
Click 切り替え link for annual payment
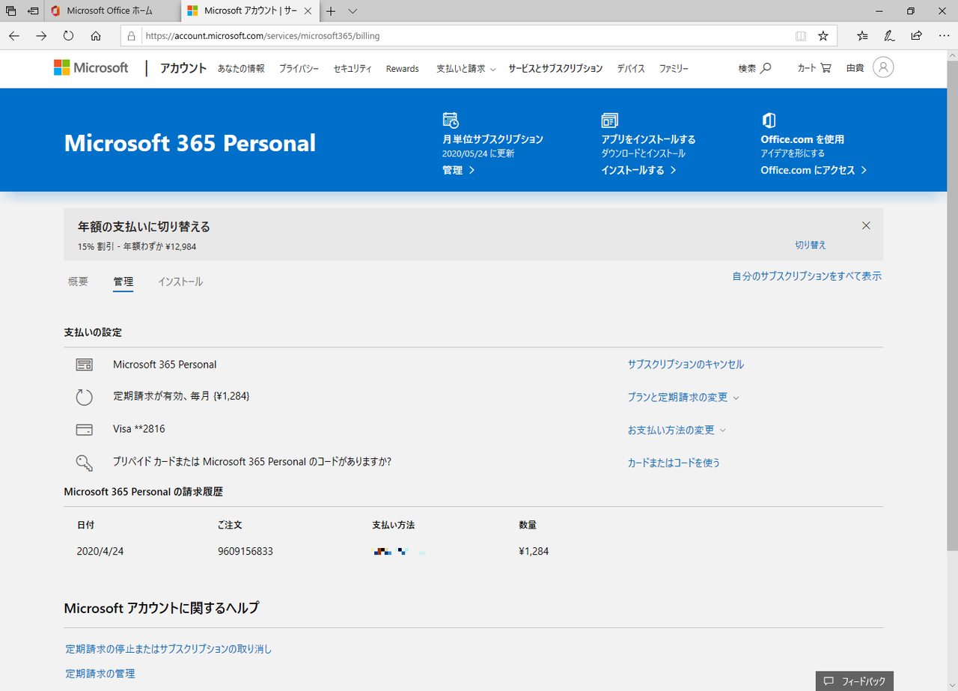(x=811, y=246)
